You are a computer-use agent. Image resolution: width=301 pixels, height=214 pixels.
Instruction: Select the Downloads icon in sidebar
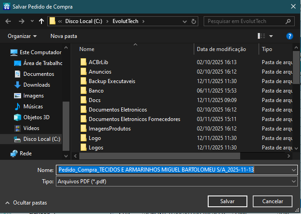[18, 85]
